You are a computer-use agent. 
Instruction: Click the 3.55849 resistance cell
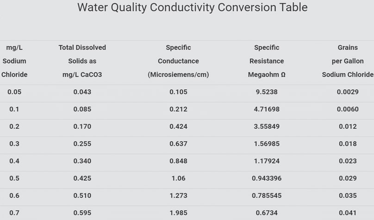267,127
